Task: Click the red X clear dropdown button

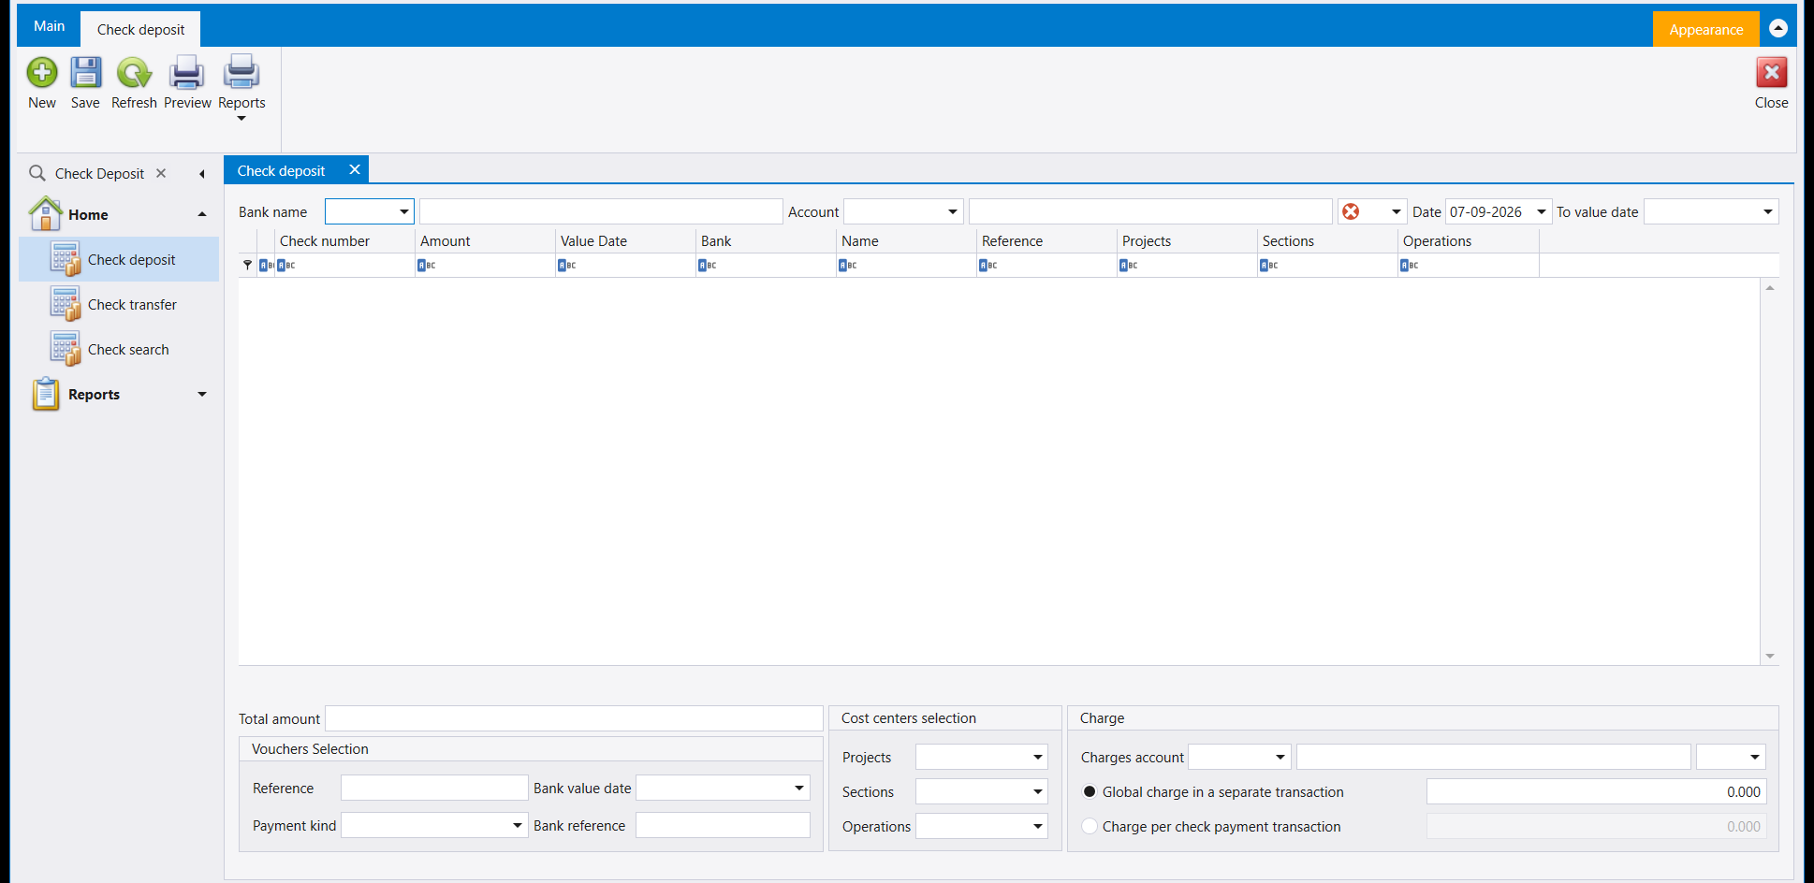Action: tap(1372, 212)
